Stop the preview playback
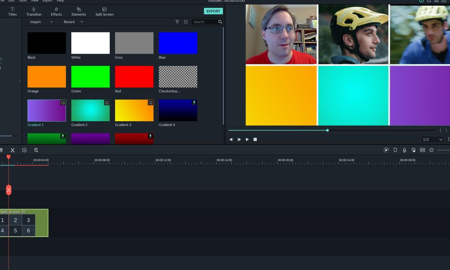Screen dimensions: 450x270 (x=255, y=139)
